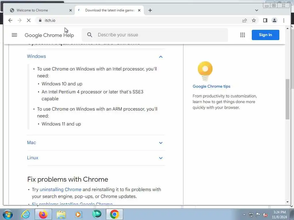Image resolution: width=294 pixels, height=220 pixels.
Task: Click the forward navigation arrow
Action: pyautogui.click(x=20, y=20)
